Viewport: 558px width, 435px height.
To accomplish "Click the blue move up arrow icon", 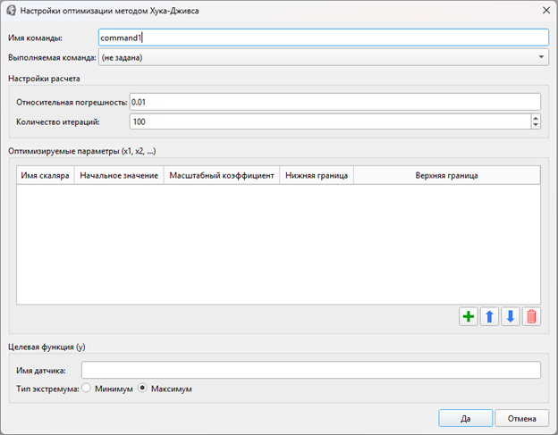I will (x=489, y=317).
